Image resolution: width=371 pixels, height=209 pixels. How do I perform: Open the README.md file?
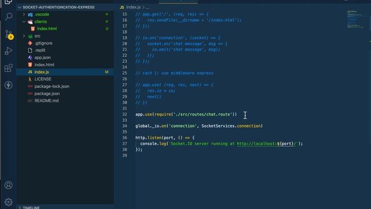(46, 100)
